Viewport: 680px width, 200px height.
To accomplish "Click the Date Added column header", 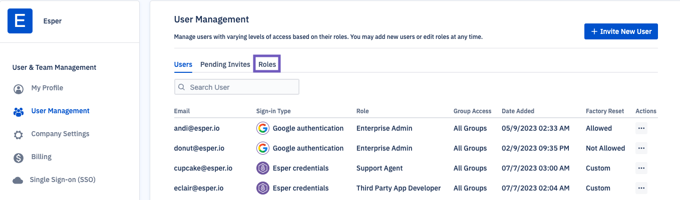I will (518, 111).
